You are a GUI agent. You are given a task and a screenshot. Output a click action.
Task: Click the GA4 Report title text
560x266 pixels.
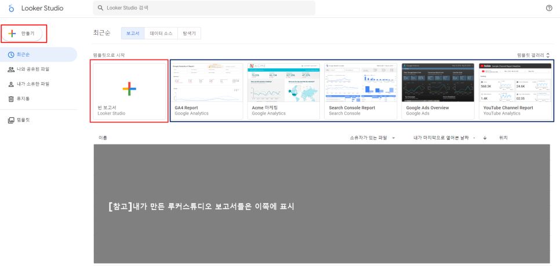(x=187, y=108)
